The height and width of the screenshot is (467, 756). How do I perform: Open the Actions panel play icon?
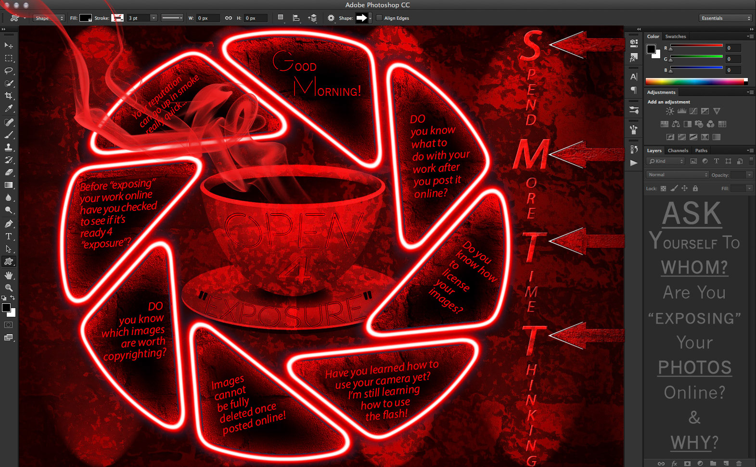(634, 163)
